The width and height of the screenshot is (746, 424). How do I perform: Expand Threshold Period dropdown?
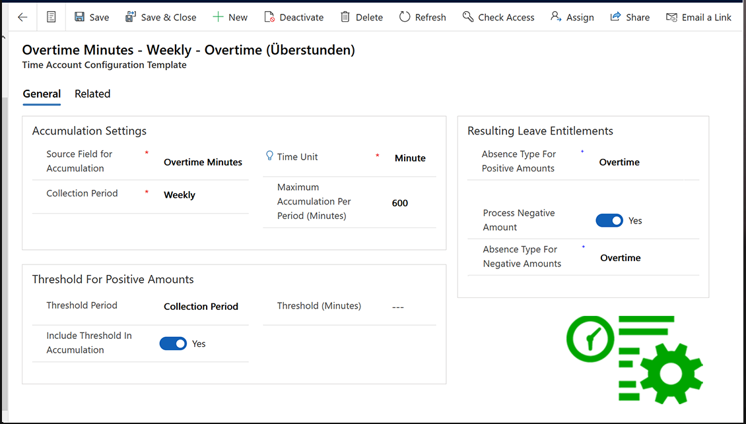(201, 307)
